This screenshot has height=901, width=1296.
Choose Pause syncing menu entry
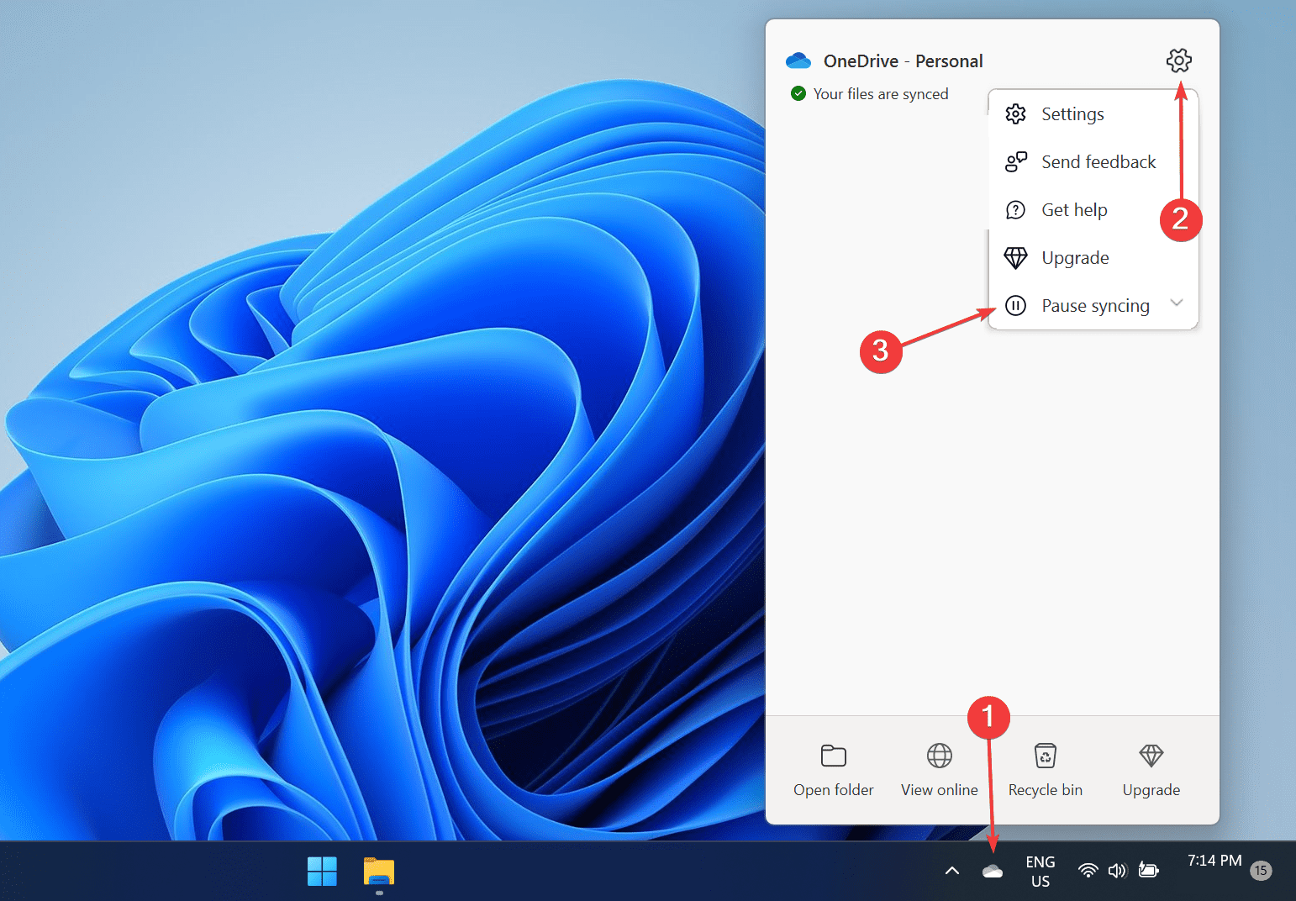click(x=1093, y=306)
